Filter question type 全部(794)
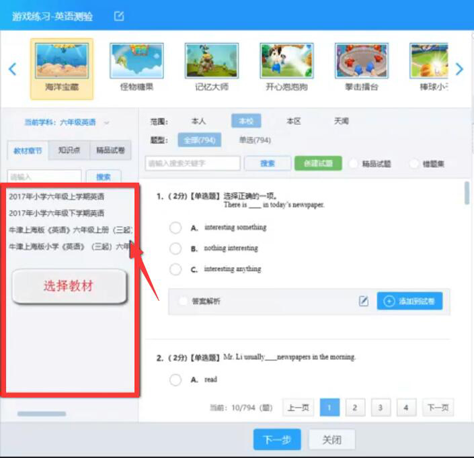Screen dimensions: 474x458 (200, 140)
